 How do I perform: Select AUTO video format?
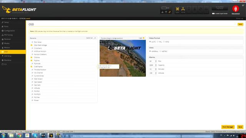point(150,42)
